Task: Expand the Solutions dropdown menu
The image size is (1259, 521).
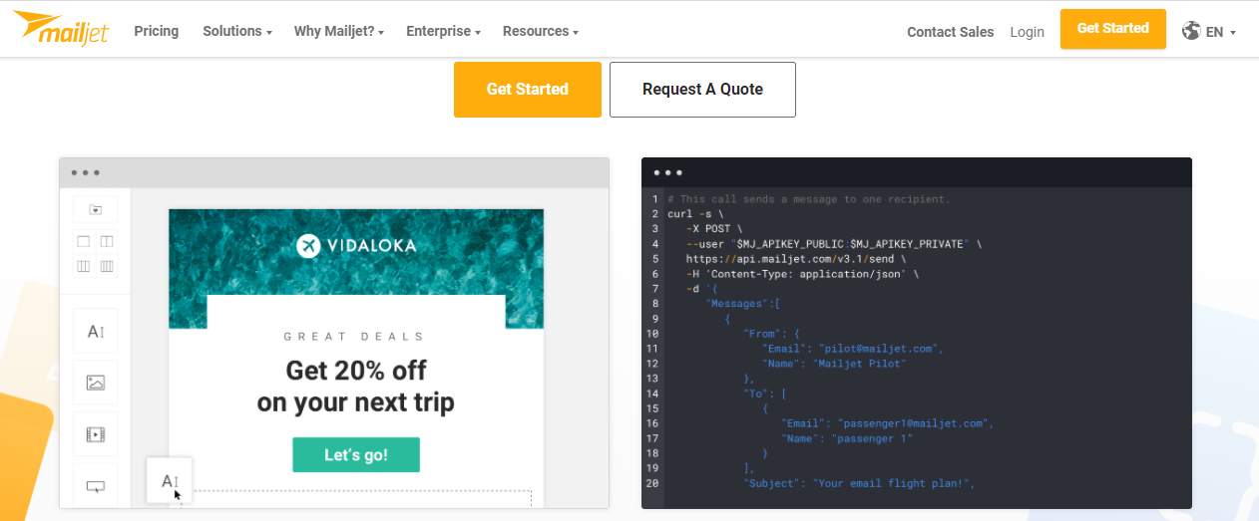Action: pyautogui.click(x=237, y=31)
